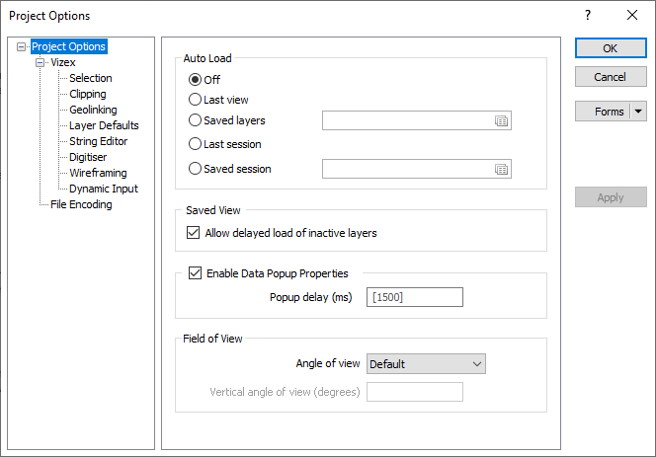The width and height of the screenshot is (656, 457).
Task: Click the Saved session text field
Action: coord(407,169)
